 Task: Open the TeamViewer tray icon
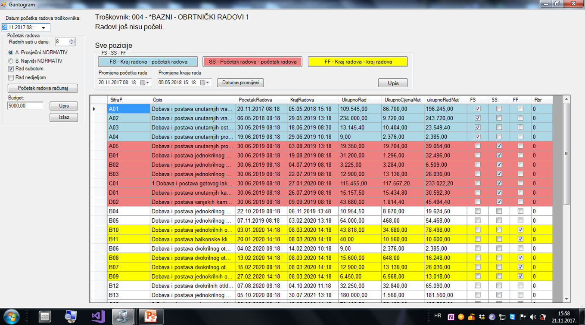coord(513,317)
